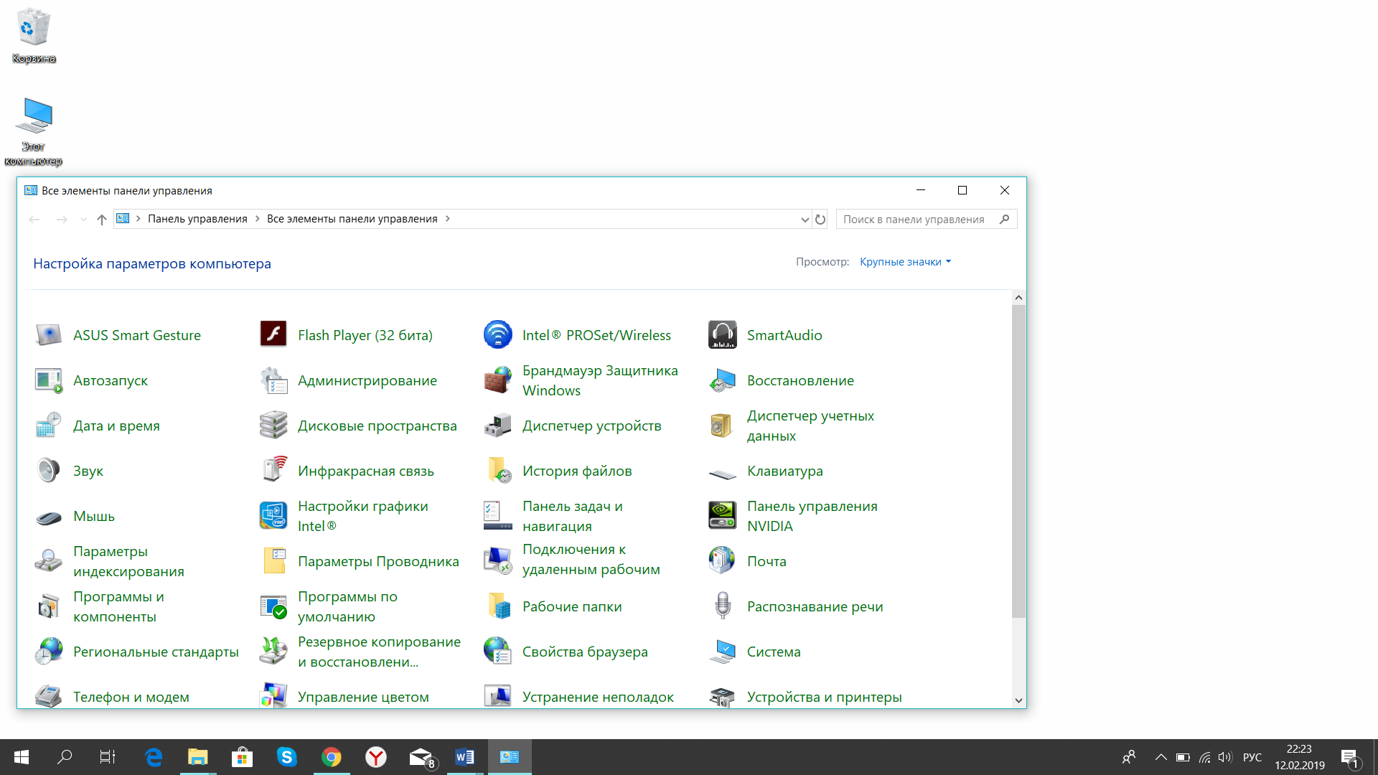Click the search magnifier icon in Control Panel
Screen dimensions: 1378x775
coord(1004,220)
